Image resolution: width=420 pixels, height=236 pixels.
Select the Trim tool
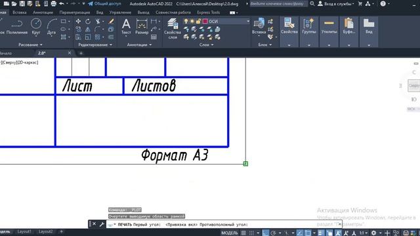tap(98, 21)
